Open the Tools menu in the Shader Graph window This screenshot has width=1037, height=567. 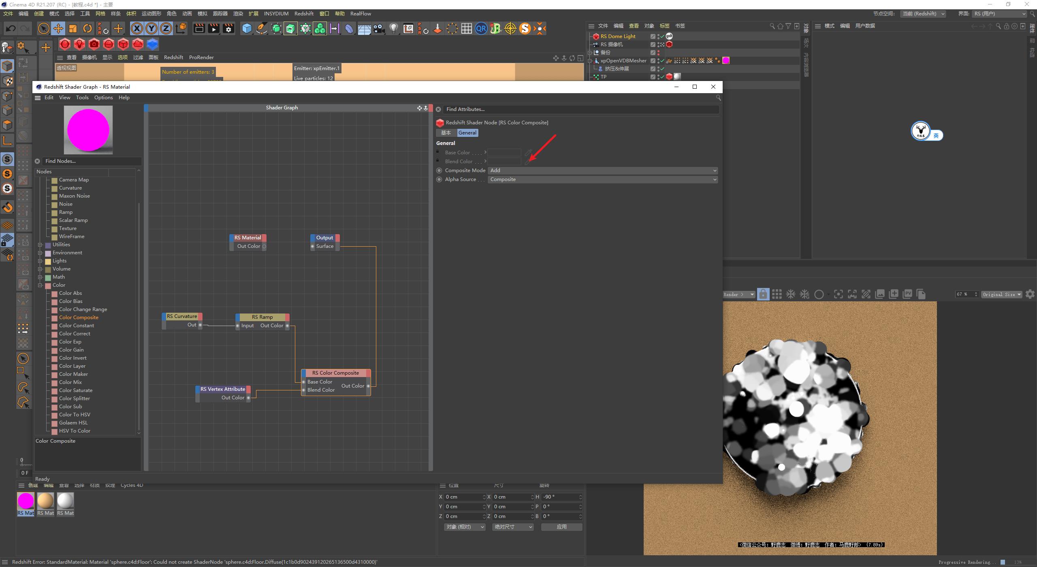[x=82, y=97]
